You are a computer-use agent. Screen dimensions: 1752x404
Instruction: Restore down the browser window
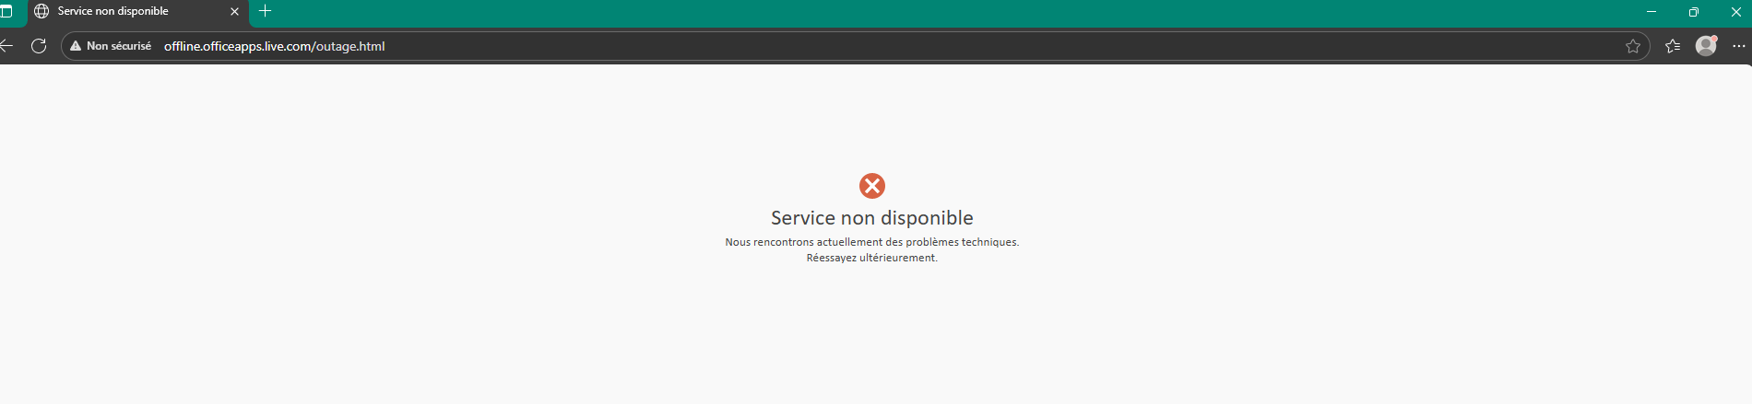pyautogui.click(x=1694, y=12)
